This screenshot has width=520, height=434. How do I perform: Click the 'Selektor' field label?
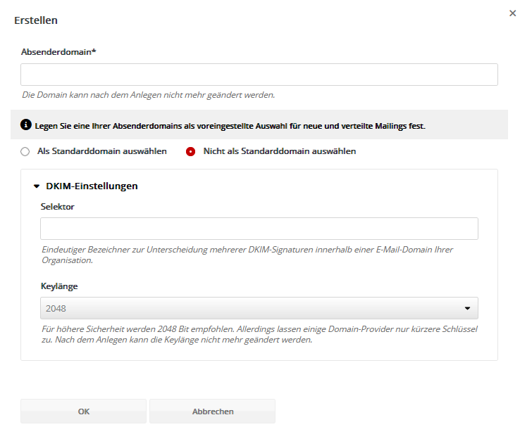(57, 206)
